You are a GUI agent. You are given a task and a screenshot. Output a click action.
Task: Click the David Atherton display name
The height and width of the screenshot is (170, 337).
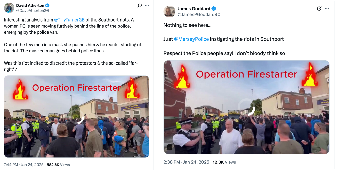30,5
